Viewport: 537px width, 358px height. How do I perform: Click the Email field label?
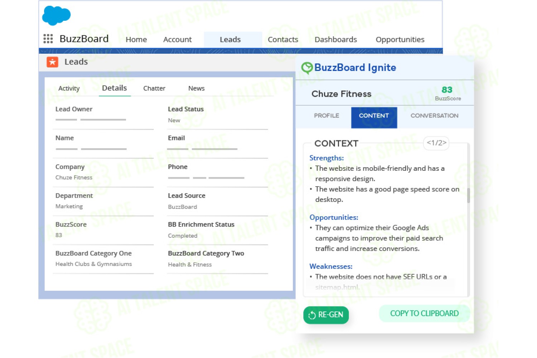pyautogui.click(x=176, y=138)
